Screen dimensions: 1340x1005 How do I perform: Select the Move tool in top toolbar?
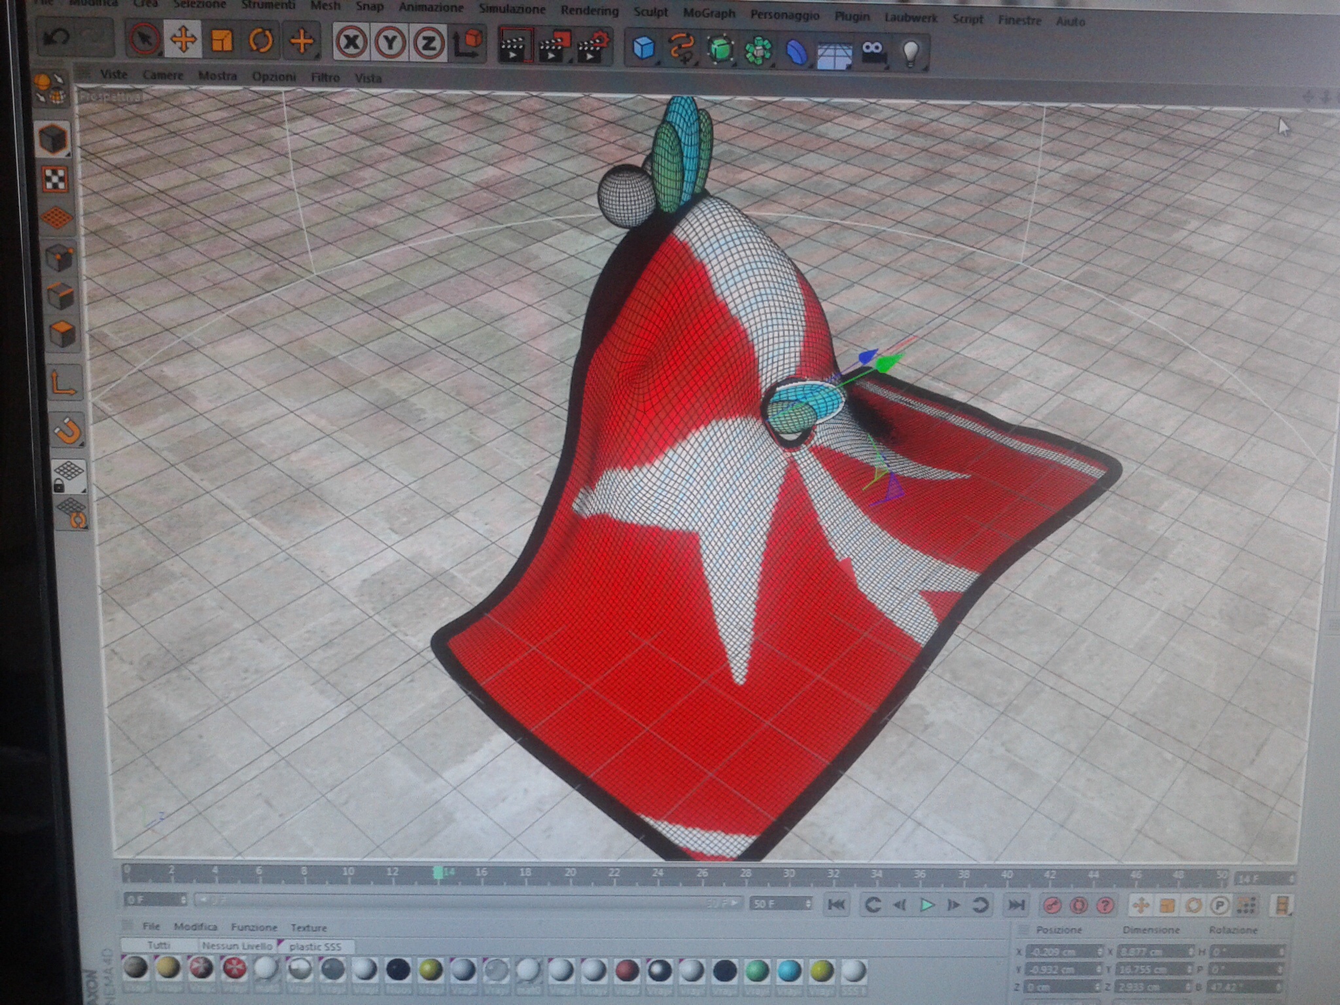click(x=183, y=41)
